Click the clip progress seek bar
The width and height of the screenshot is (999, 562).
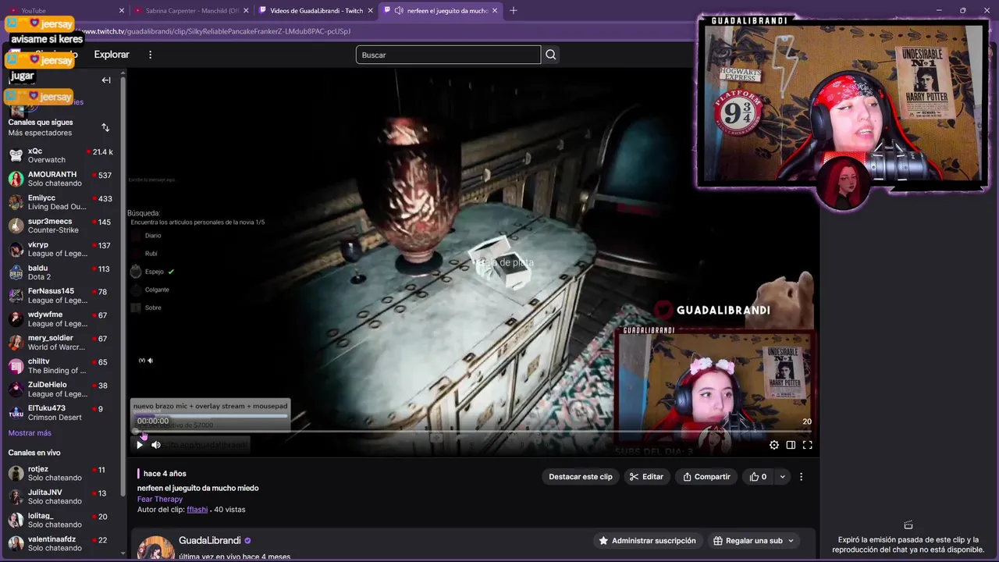coord(473,431)
